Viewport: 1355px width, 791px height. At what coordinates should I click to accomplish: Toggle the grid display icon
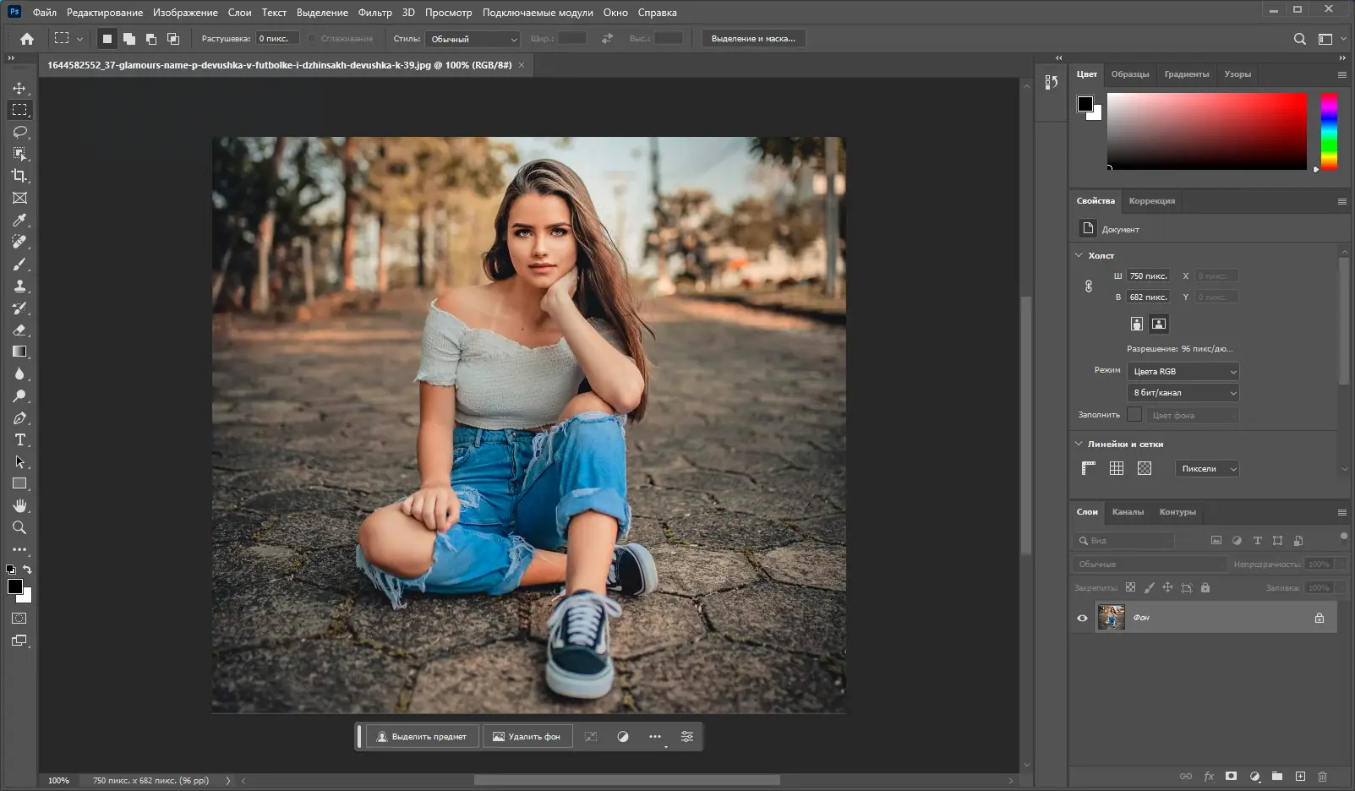click(x=1116, y=468)
